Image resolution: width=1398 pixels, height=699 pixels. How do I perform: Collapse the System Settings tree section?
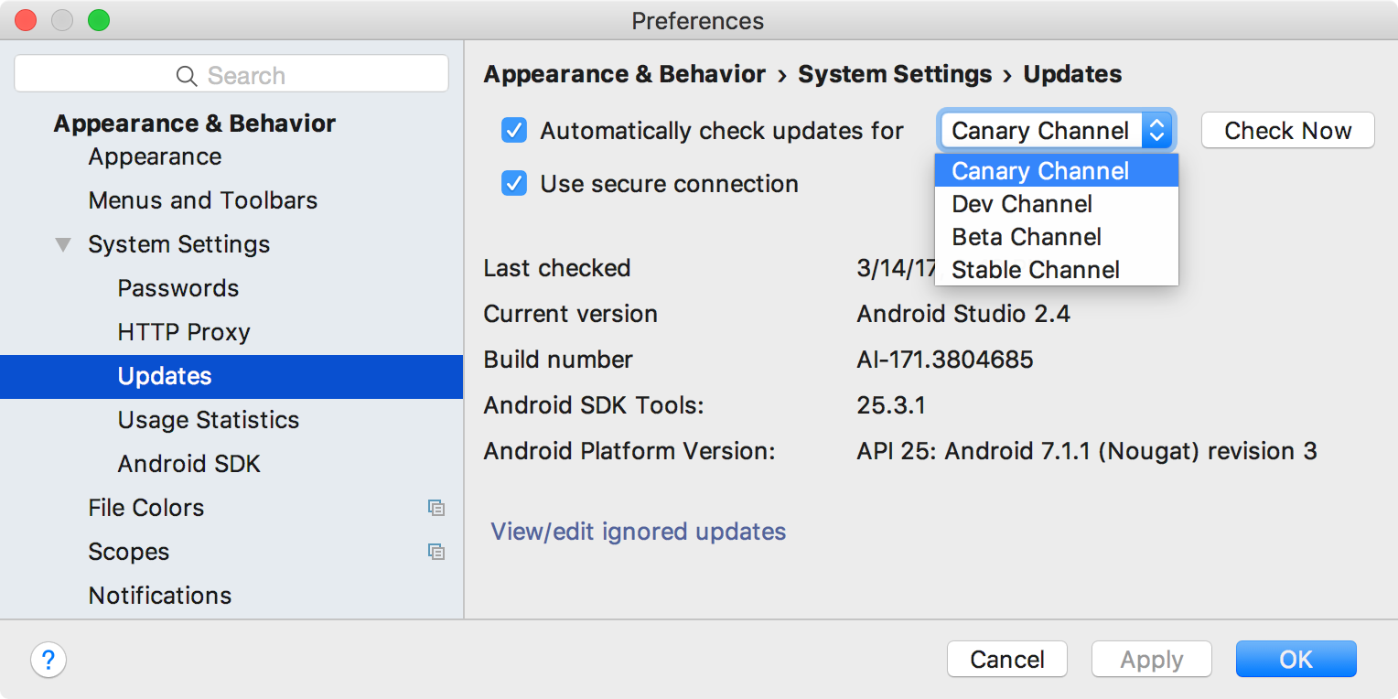coord(62,244)
